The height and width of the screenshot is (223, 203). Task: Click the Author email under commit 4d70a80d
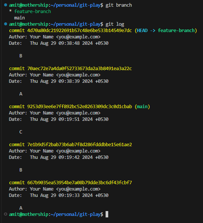pos(78,37)
